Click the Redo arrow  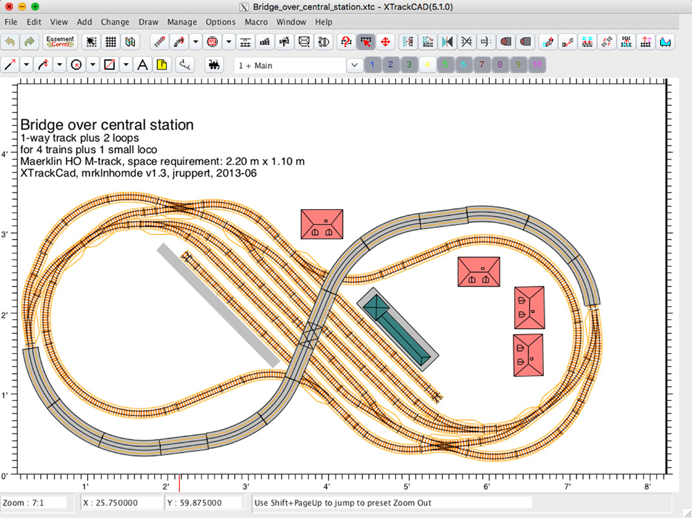pos(28,42)
